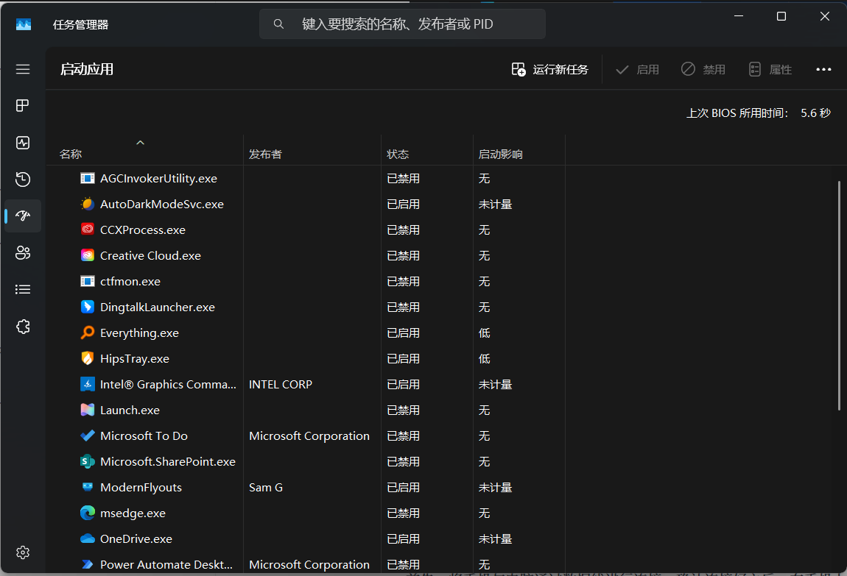Image resolution: width=847 pixels, height=576 pixels.
Task: Click the 启用 (Enable) toolbar button
Action: [x=637, y=70]
